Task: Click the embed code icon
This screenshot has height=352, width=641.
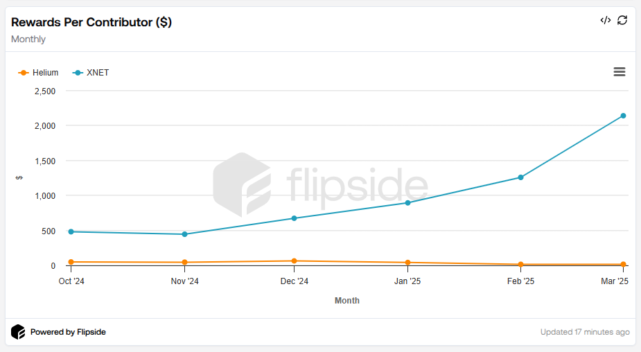Action: (606, 20)
